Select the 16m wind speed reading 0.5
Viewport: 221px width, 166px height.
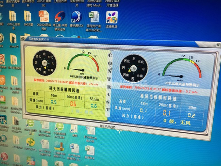(53, 102)
